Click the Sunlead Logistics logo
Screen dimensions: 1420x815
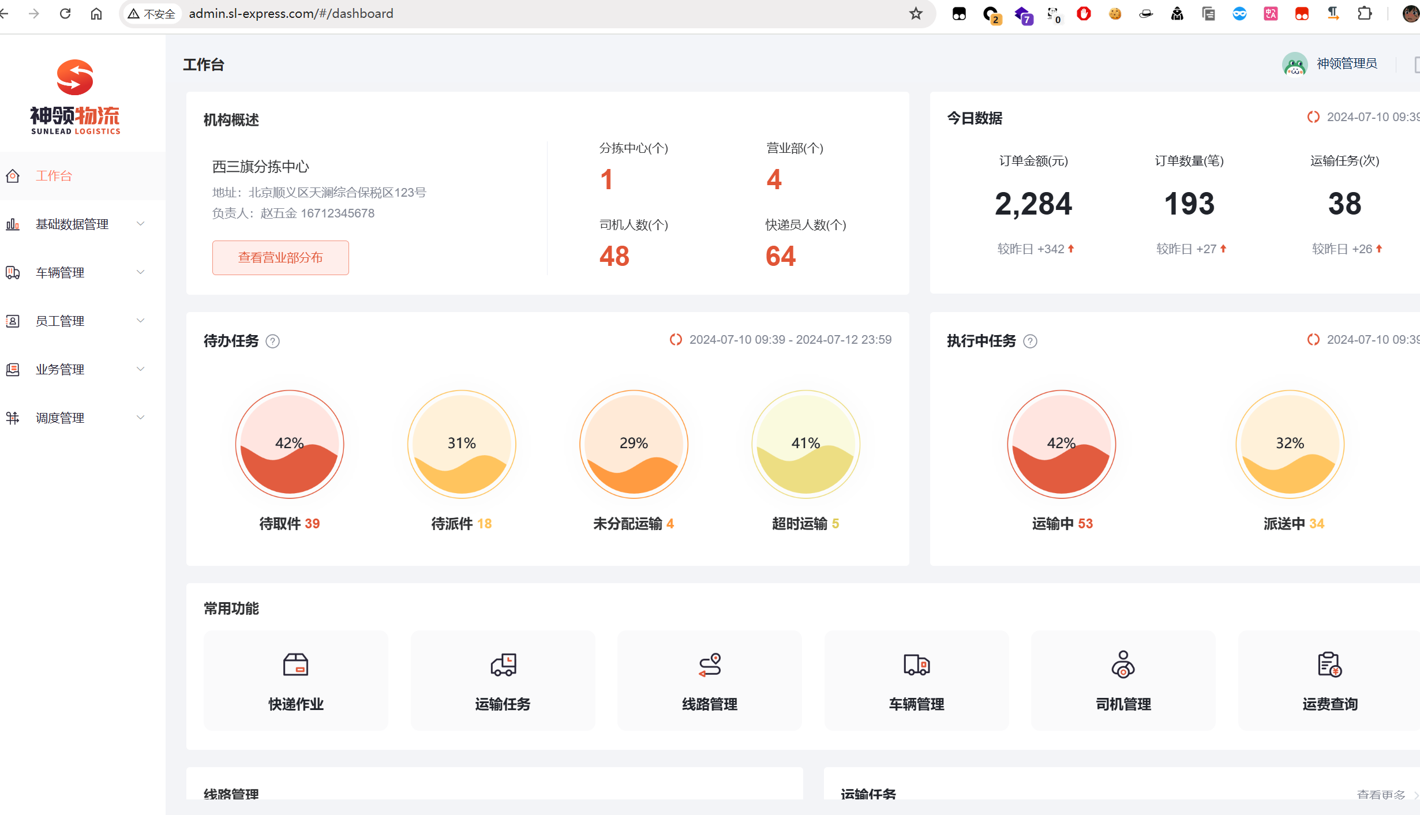point(75,97)
